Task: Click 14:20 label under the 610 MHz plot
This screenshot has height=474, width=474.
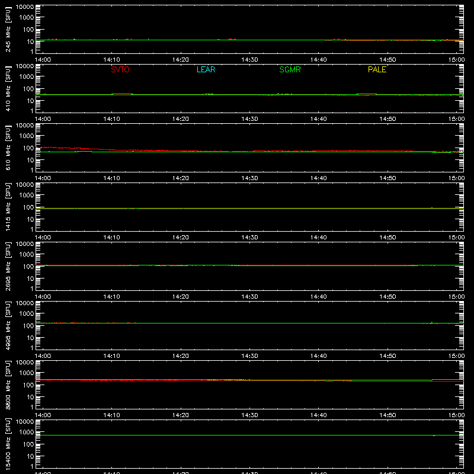Action: point(181,178)
